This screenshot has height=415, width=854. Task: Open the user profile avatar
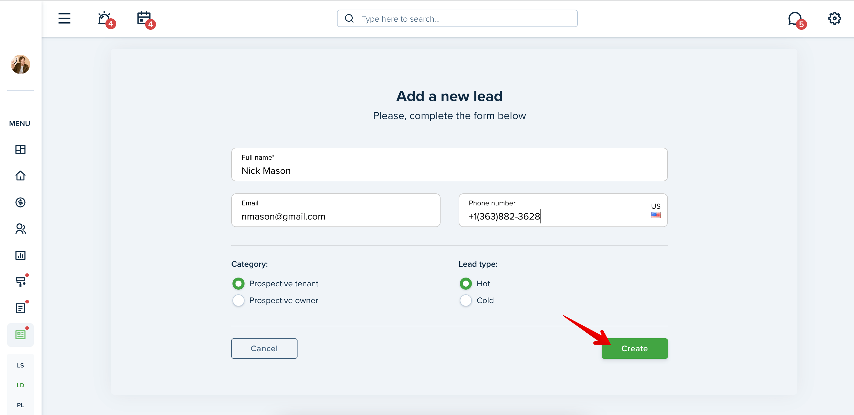20,64
